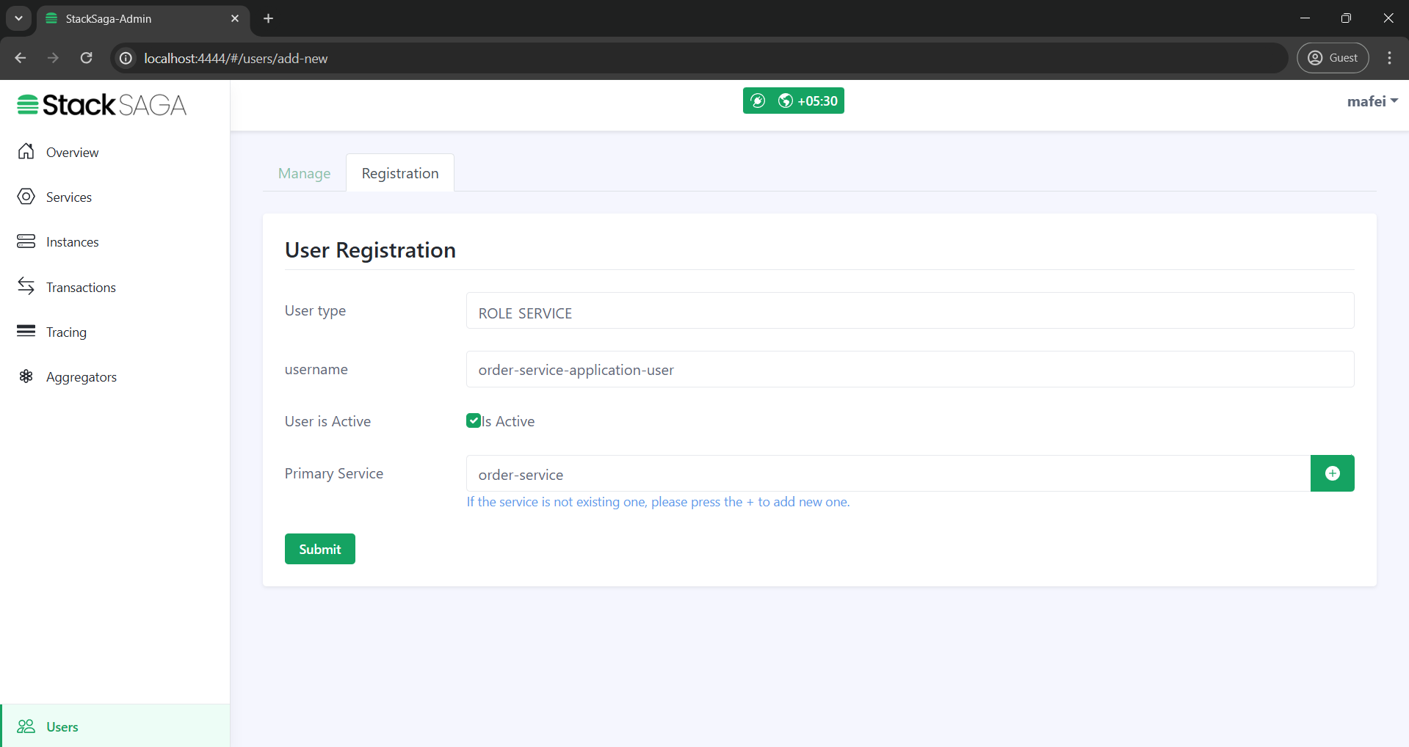This screenshot has height=747, width=1409.
Task: Select the Services shield icon in sidebar
Action: coord(26,197)
